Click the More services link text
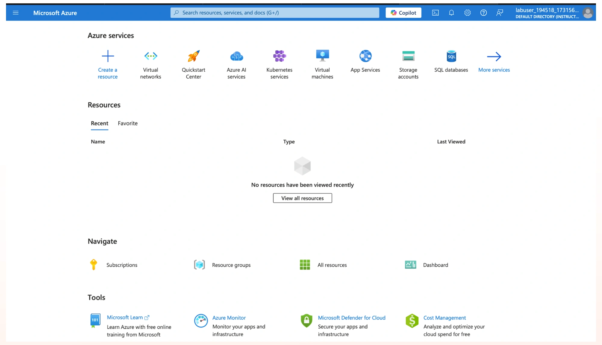602x345 pixels. pos(494,70)
